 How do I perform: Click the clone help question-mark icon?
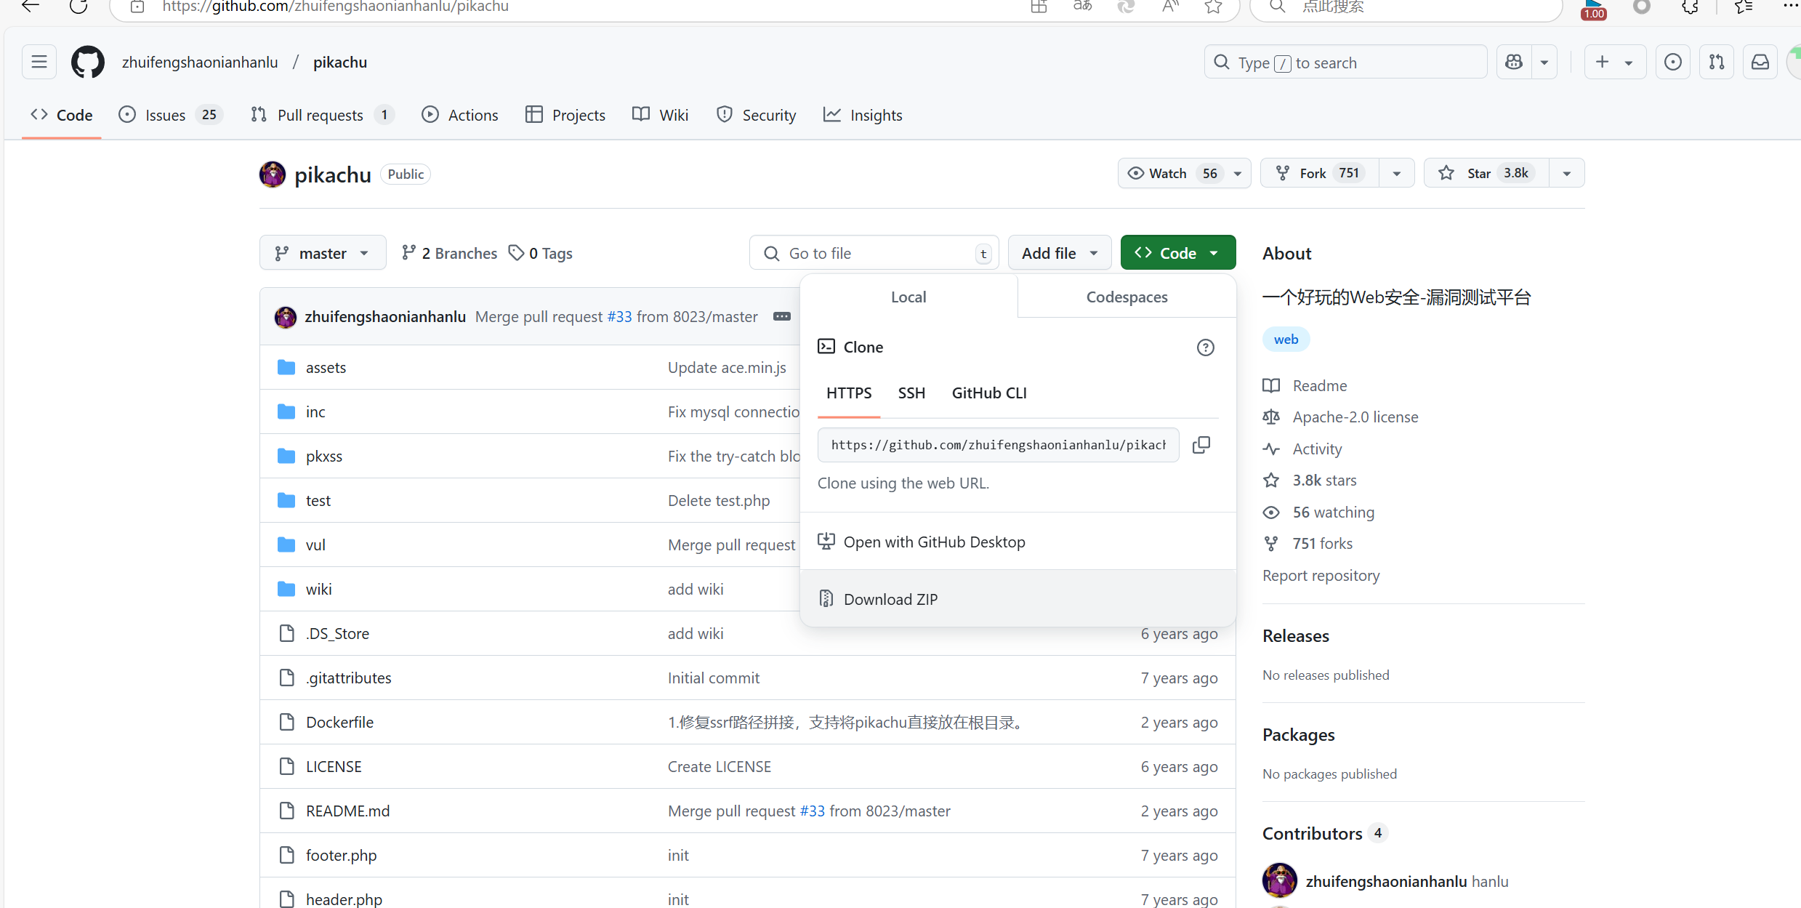point(1205,347)
